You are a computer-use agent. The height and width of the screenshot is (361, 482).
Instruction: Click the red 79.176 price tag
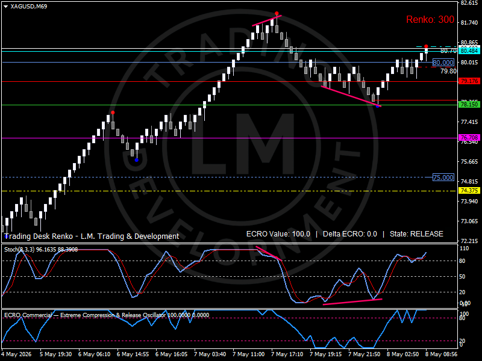469,81
